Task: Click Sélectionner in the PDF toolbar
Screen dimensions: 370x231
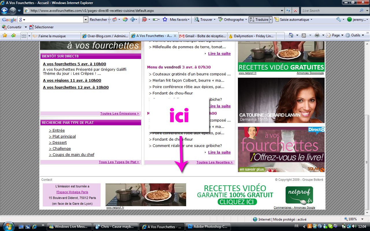Action: (x=41, y=27)
